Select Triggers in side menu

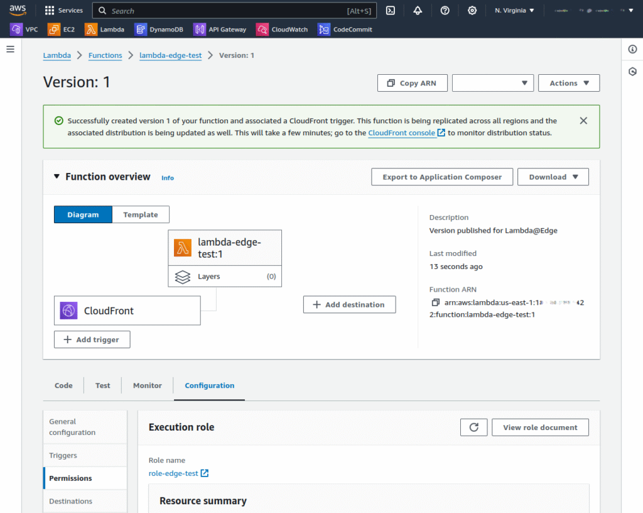point(85,455)
